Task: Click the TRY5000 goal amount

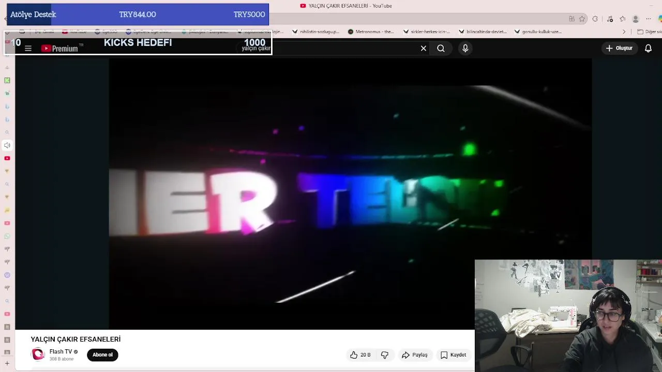Action: pyautogui.click(x=249, y=14)
